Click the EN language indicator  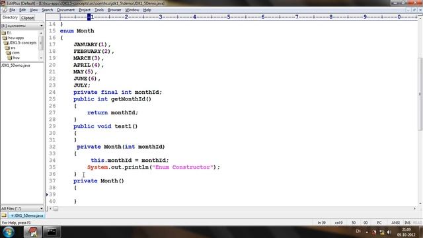pyautogui.click(x=358, y=231)
